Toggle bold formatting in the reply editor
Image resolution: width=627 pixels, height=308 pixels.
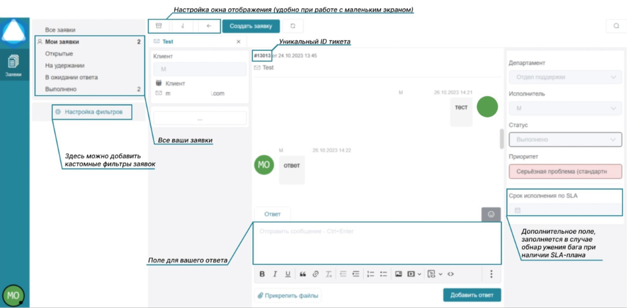pos(262,274)
